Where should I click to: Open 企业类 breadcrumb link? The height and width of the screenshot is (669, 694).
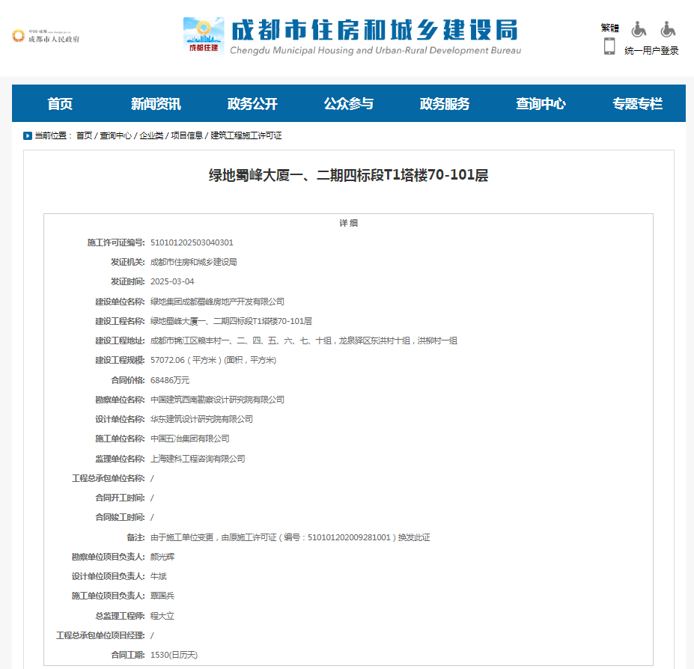coord(151,135)
